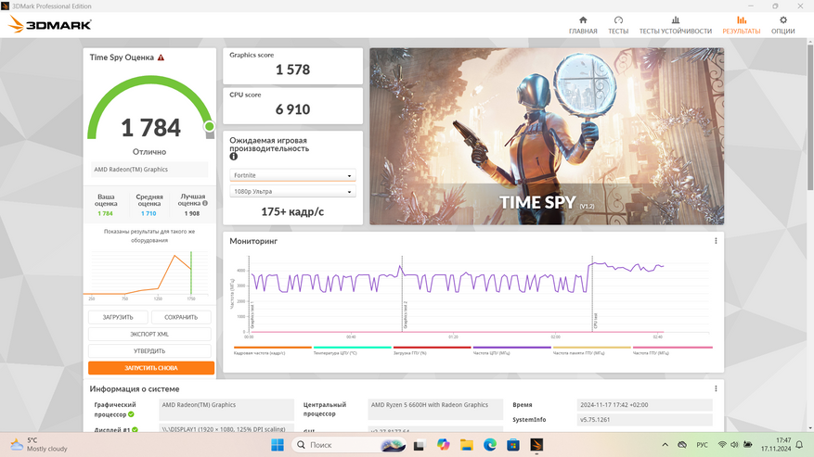814x457 pixels.
Task: Click the РУС language indicator
Action: [x=702, y=445]
